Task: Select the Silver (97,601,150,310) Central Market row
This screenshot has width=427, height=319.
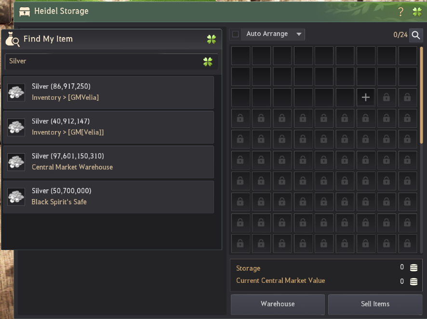Action: point(108,162)
